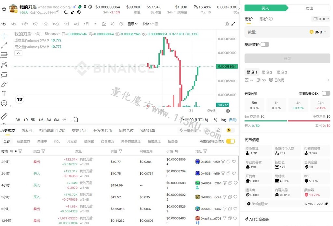Viewport: 333px width, 226px height.
Task: Expand chart to fullscreen
Action: 233,24
